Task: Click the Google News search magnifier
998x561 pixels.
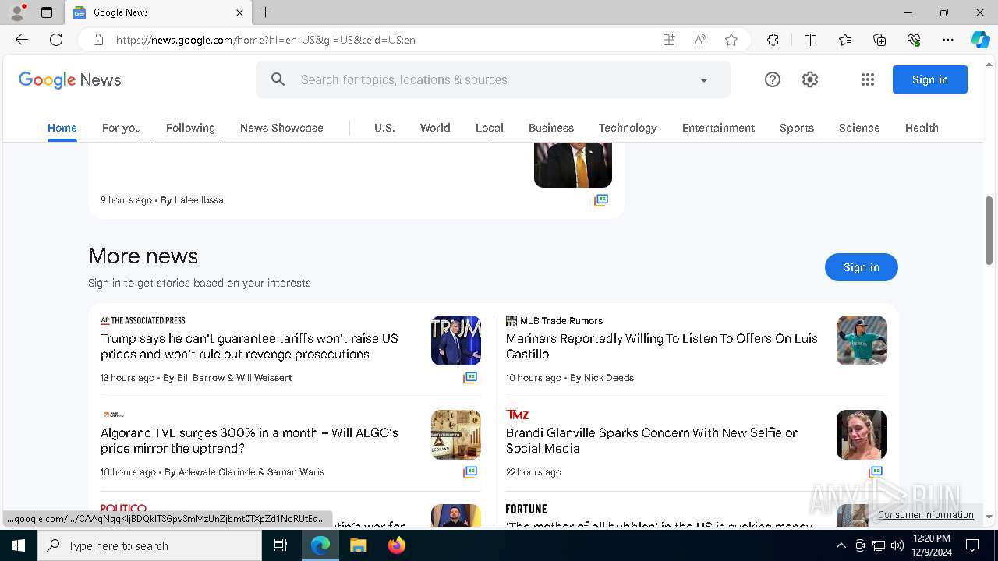Action: pos(278,79)
